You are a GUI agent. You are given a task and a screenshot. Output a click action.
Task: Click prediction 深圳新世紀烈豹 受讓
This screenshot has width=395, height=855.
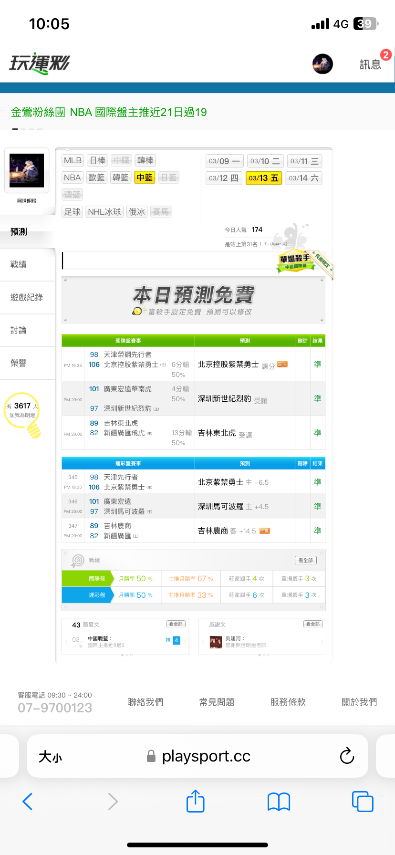[x=233, y=399]
